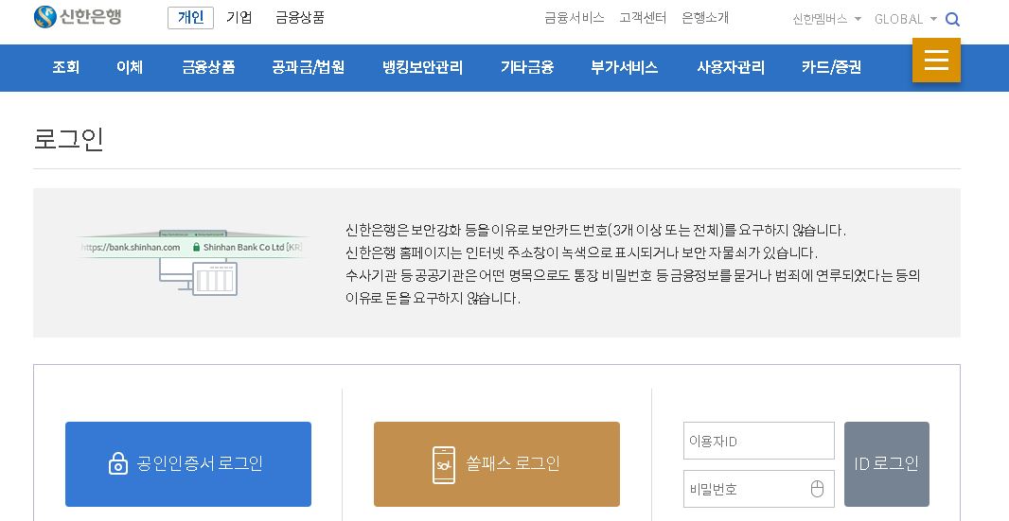1009x521 pixels.
Task: Click the mouse virtual keypad icon in 비밀번호 field
Action: point(817,489)
